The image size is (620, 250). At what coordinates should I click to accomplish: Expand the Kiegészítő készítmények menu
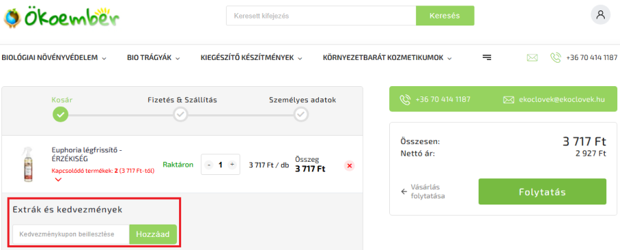pyautogui.click(x=251, y=58)
